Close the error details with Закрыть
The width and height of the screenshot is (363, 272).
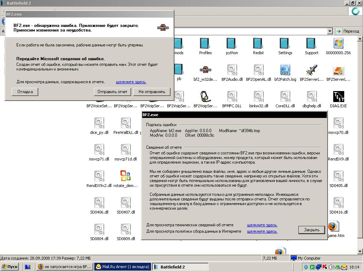click(311, 230)
